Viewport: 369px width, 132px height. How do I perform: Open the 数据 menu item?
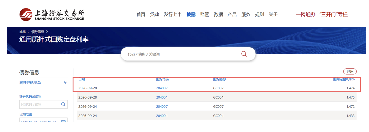click(x=218, y=15)
